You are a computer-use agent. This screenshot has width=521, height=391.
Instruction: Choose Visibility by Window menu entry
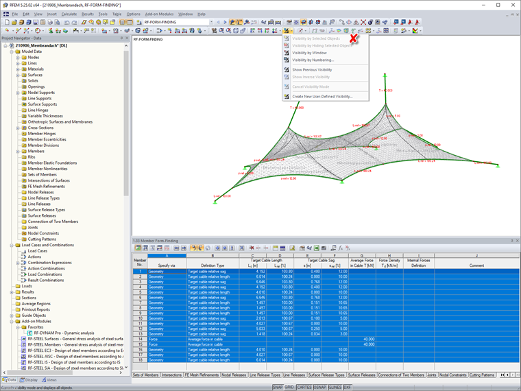point(309,52)
